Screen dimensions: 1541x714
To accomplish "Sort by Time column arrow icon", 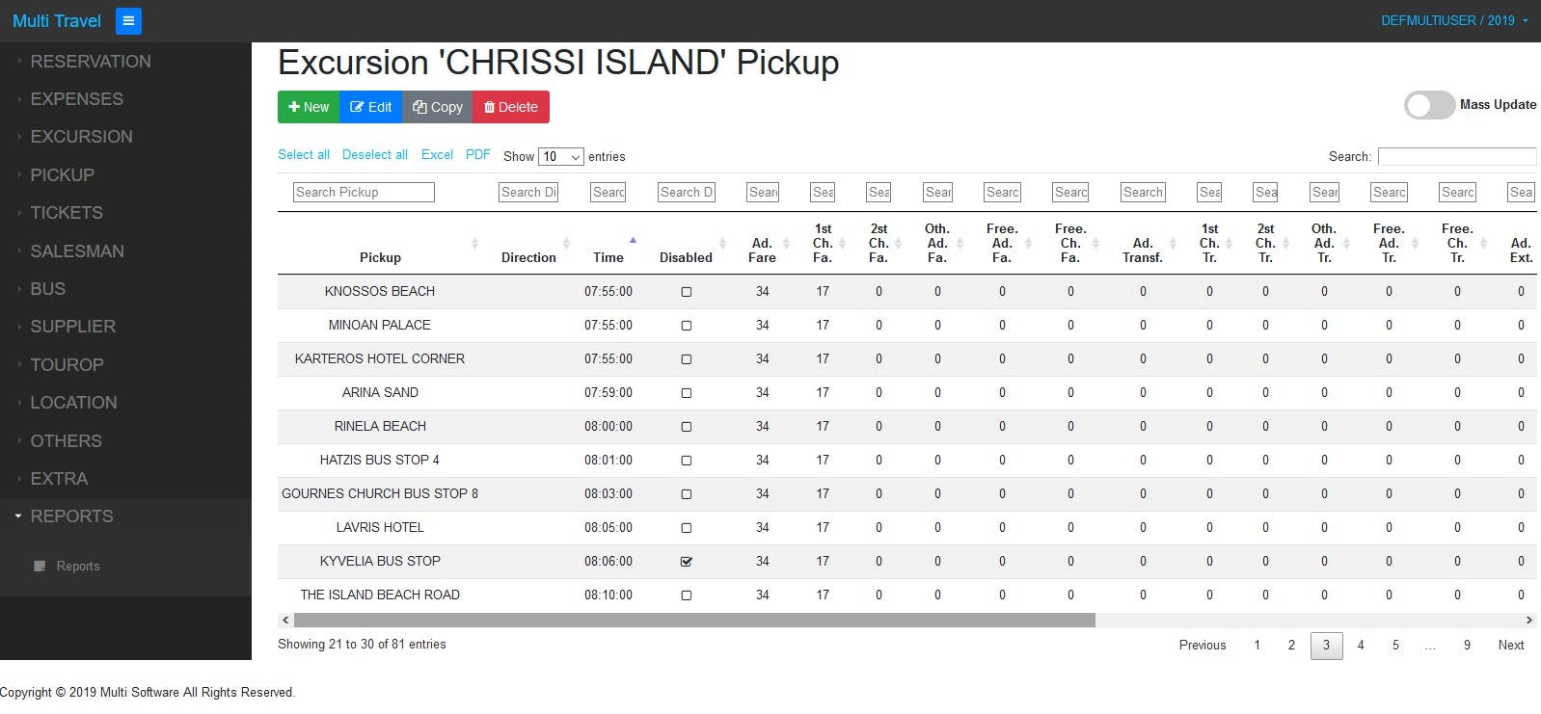I will coord(633,240).
